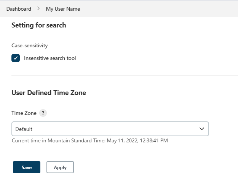The width and height of the screenshot is (238, 179).
Task: Click the Apply button
Action: 60,167
